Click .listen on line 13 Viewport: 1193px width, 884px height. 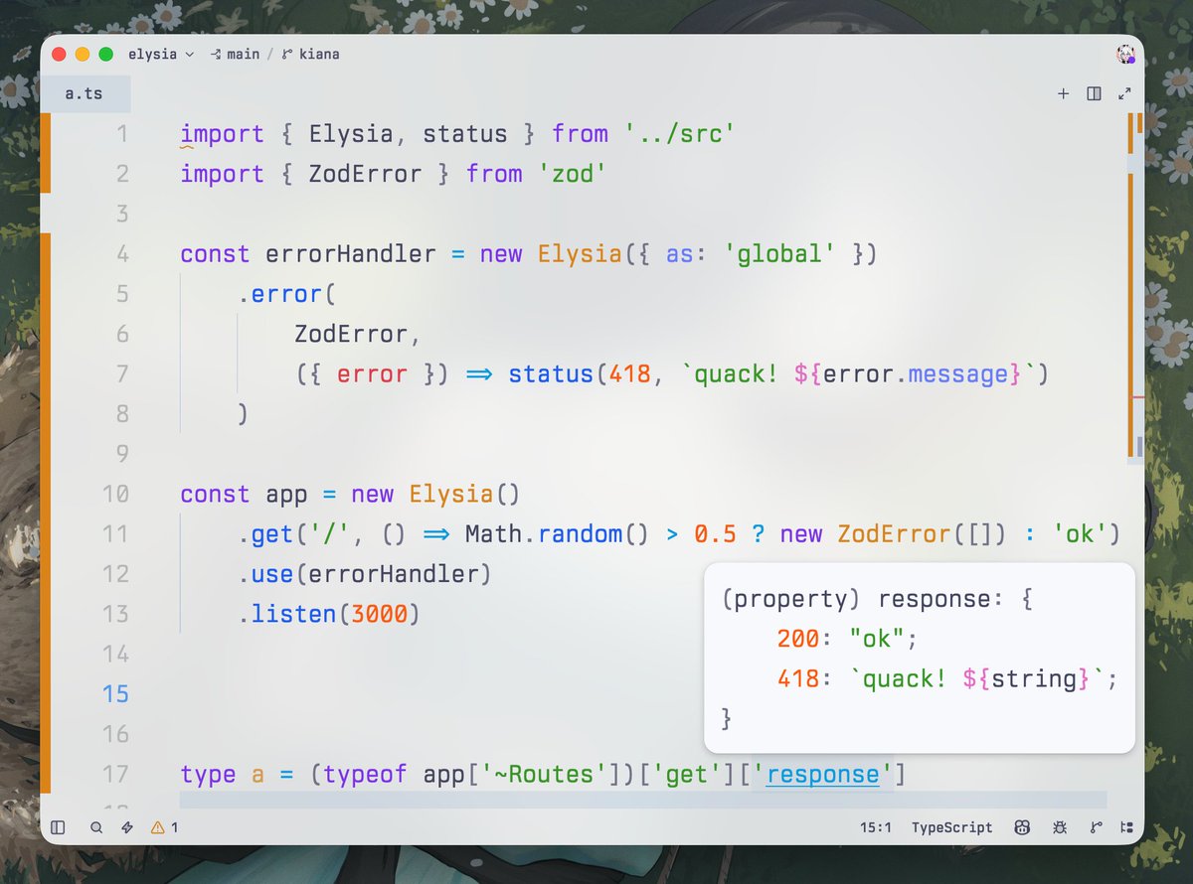coord(287,614)
